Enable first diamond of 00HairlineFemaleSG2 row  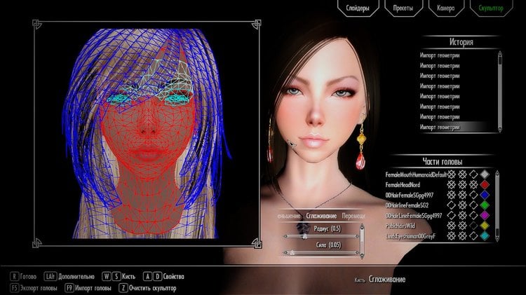click(452, 205)
